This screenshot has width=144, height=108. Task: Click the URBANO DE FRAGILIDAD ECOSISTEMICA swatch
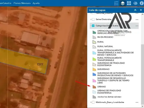click(x=94, y=92)
